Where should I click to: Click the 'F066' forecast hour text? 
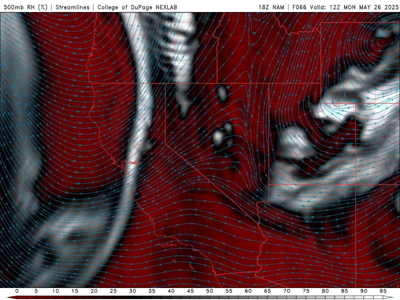[x=299, y=7]
